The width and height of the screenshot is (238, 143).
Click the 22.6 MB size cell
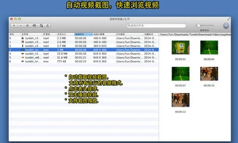tap(62, 54)
